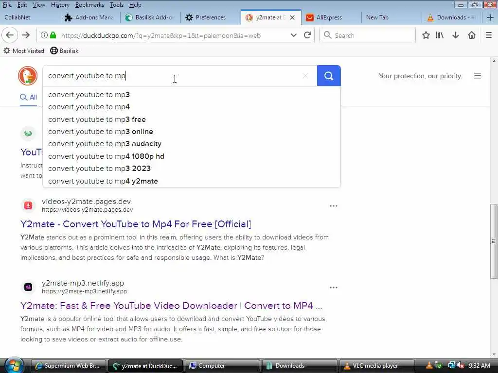This screenshot has height=373, width=498.
Task: Open the Windows Start orb
Action: click(14, 365)
